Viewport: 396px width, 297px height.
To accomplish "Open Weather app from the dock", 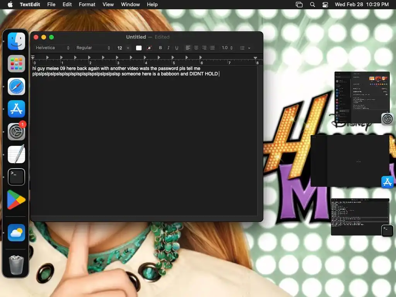I will [16, 232].
